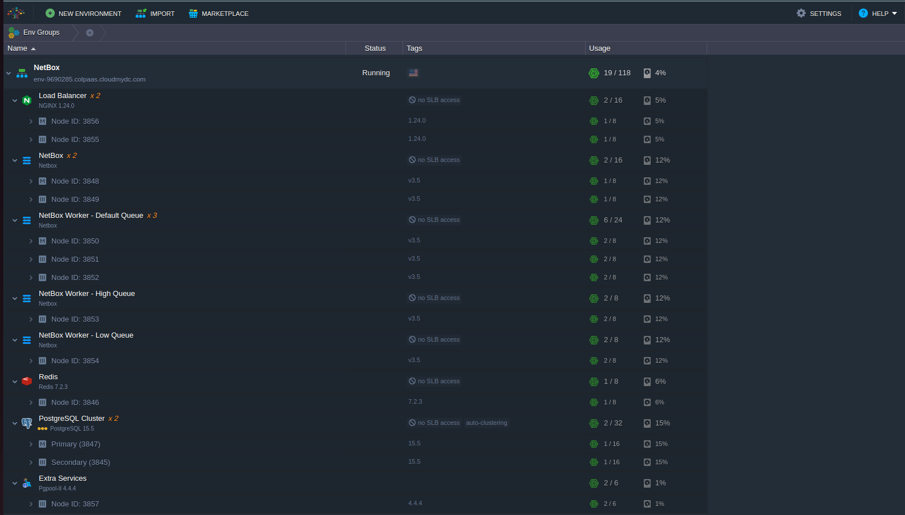Click the 7.2.3 version tag of Redis node
The width and height of the screenshot is (905, 515).
click(415, 402)
